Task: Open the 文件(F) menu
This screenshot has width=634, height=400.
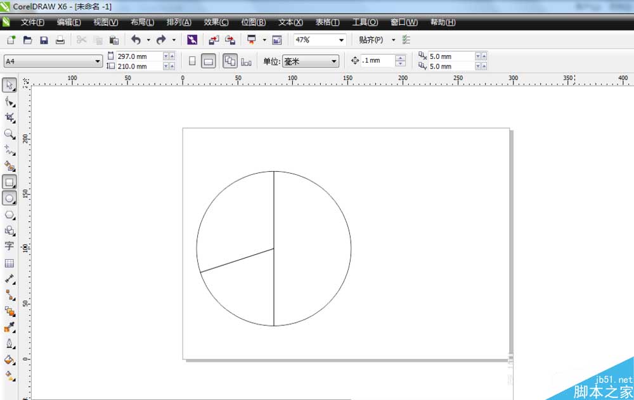Action: pyautogui.click(x=32, y=22)
